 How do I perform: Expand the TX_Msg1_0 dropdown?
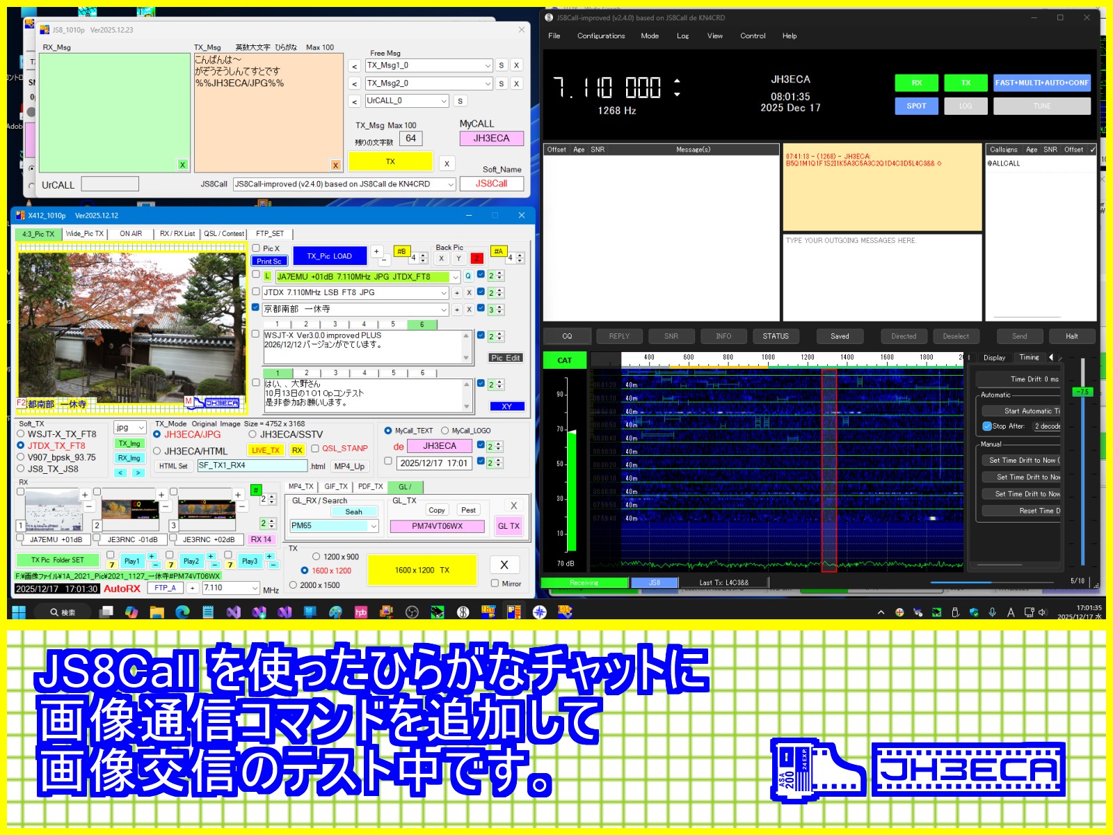click(488, 65)
